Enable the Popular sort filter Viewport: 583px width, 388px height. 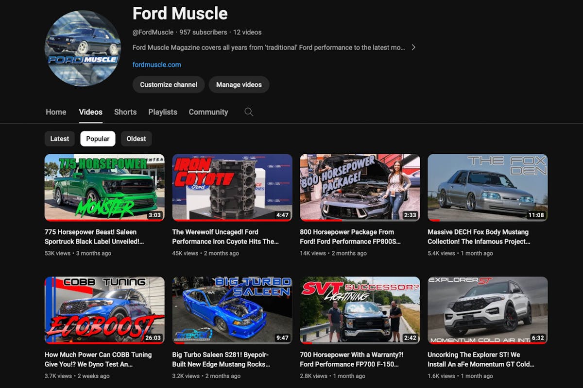98,139
